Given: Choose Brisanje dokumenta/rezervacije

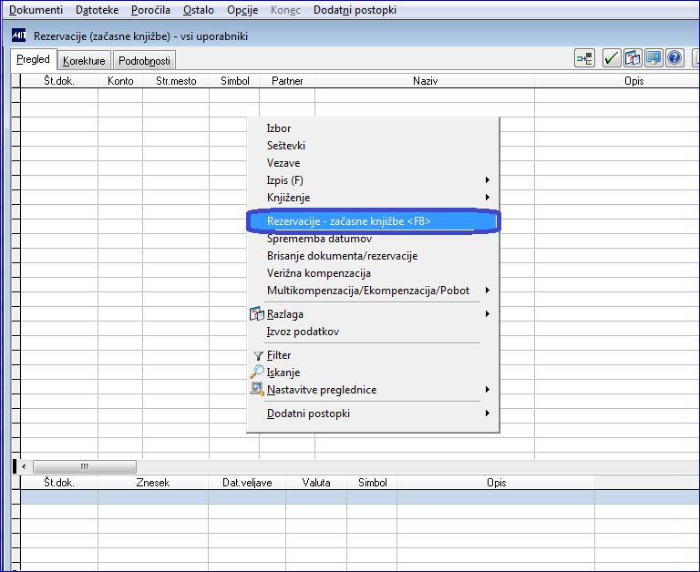Looking at the screenshot, I should click(x=342, y=256).
